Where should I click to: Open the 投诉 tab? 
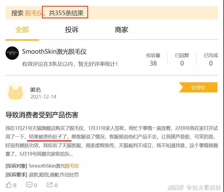(72, 30)
